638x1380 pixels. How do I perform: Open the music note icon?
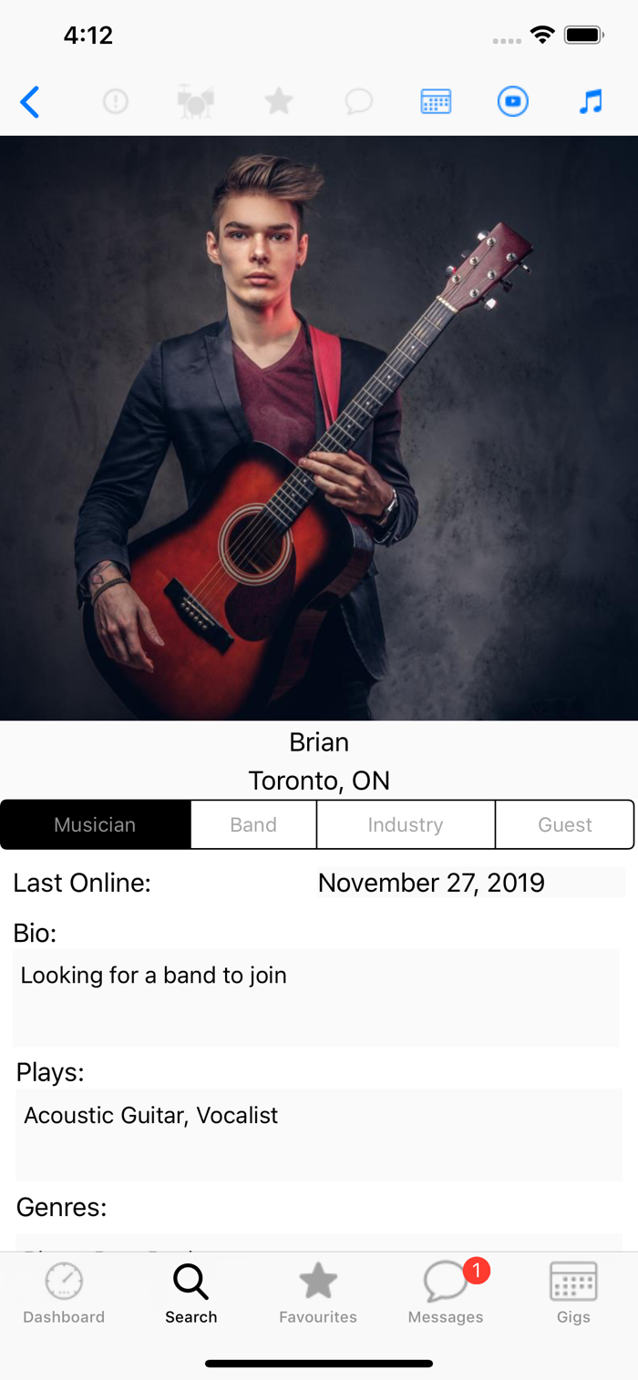coord(591,101)
